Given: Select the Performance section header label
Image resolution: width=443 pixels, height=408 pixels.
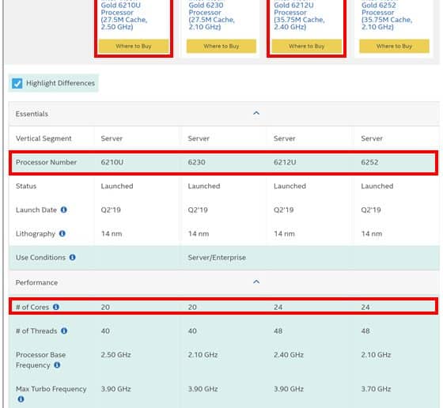Looking at the screenshot, I should [36, 282].
